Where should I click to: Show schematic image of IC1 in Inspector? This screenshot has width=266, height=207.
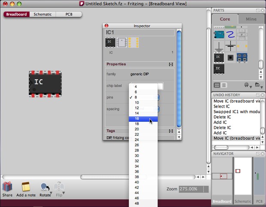(122, 42)
